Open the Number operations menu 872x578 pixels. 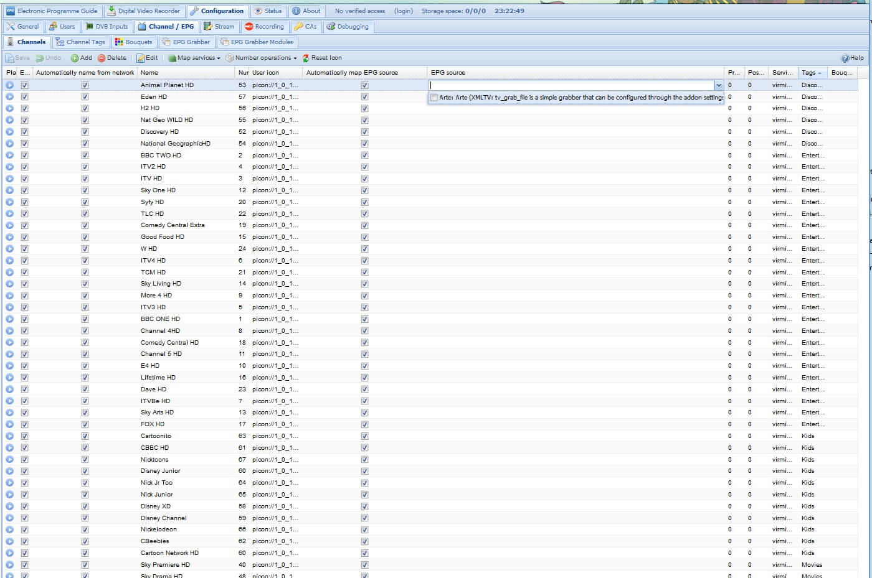(263, 58)
